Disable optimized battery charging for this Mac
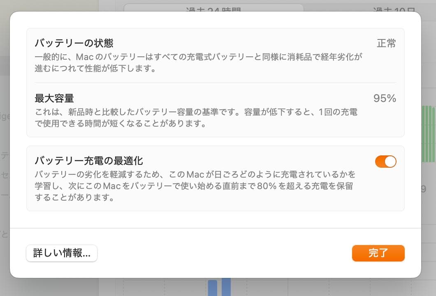 pos(385,162)
